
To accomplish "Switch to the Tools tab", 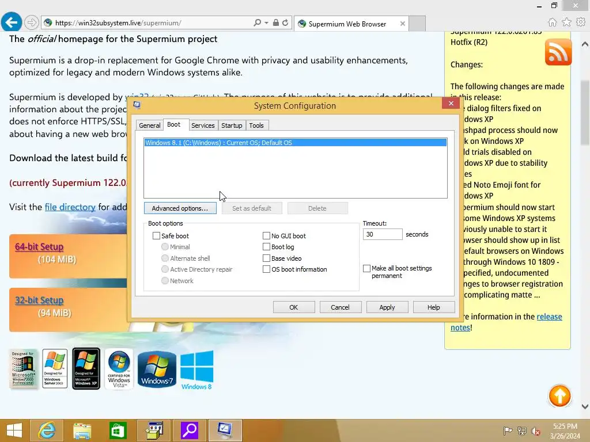I will tap(256, 125).
